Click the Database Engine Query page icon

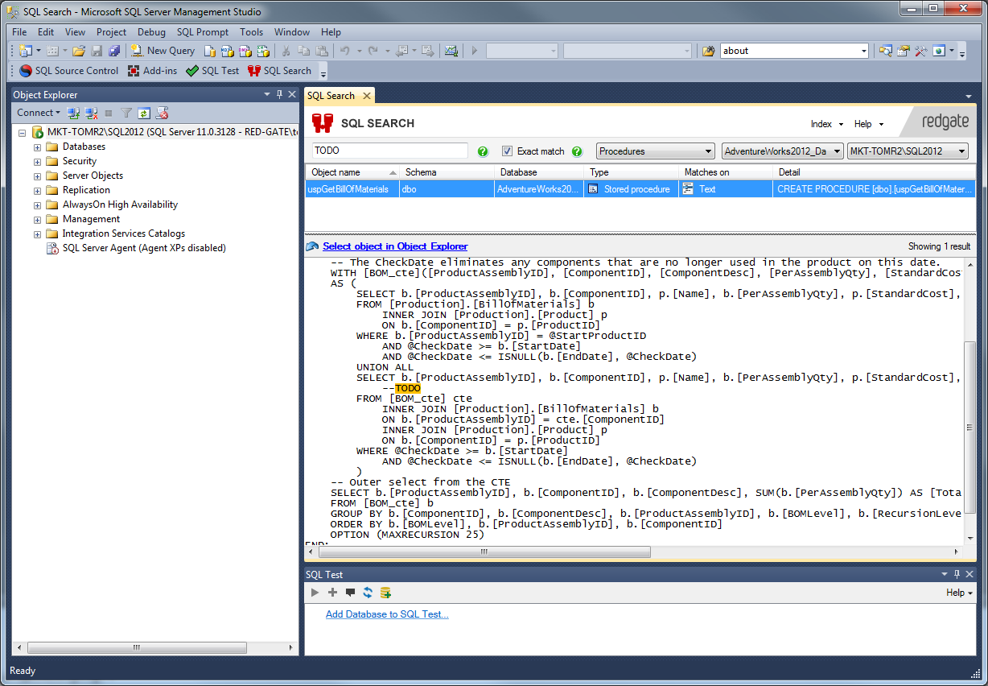pos(210,51)
